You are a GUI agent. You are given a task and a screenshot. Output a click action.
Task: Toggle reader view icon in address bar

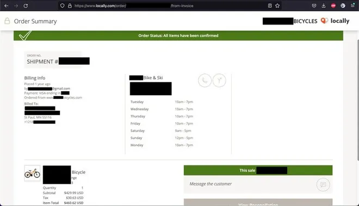[270, 6]
